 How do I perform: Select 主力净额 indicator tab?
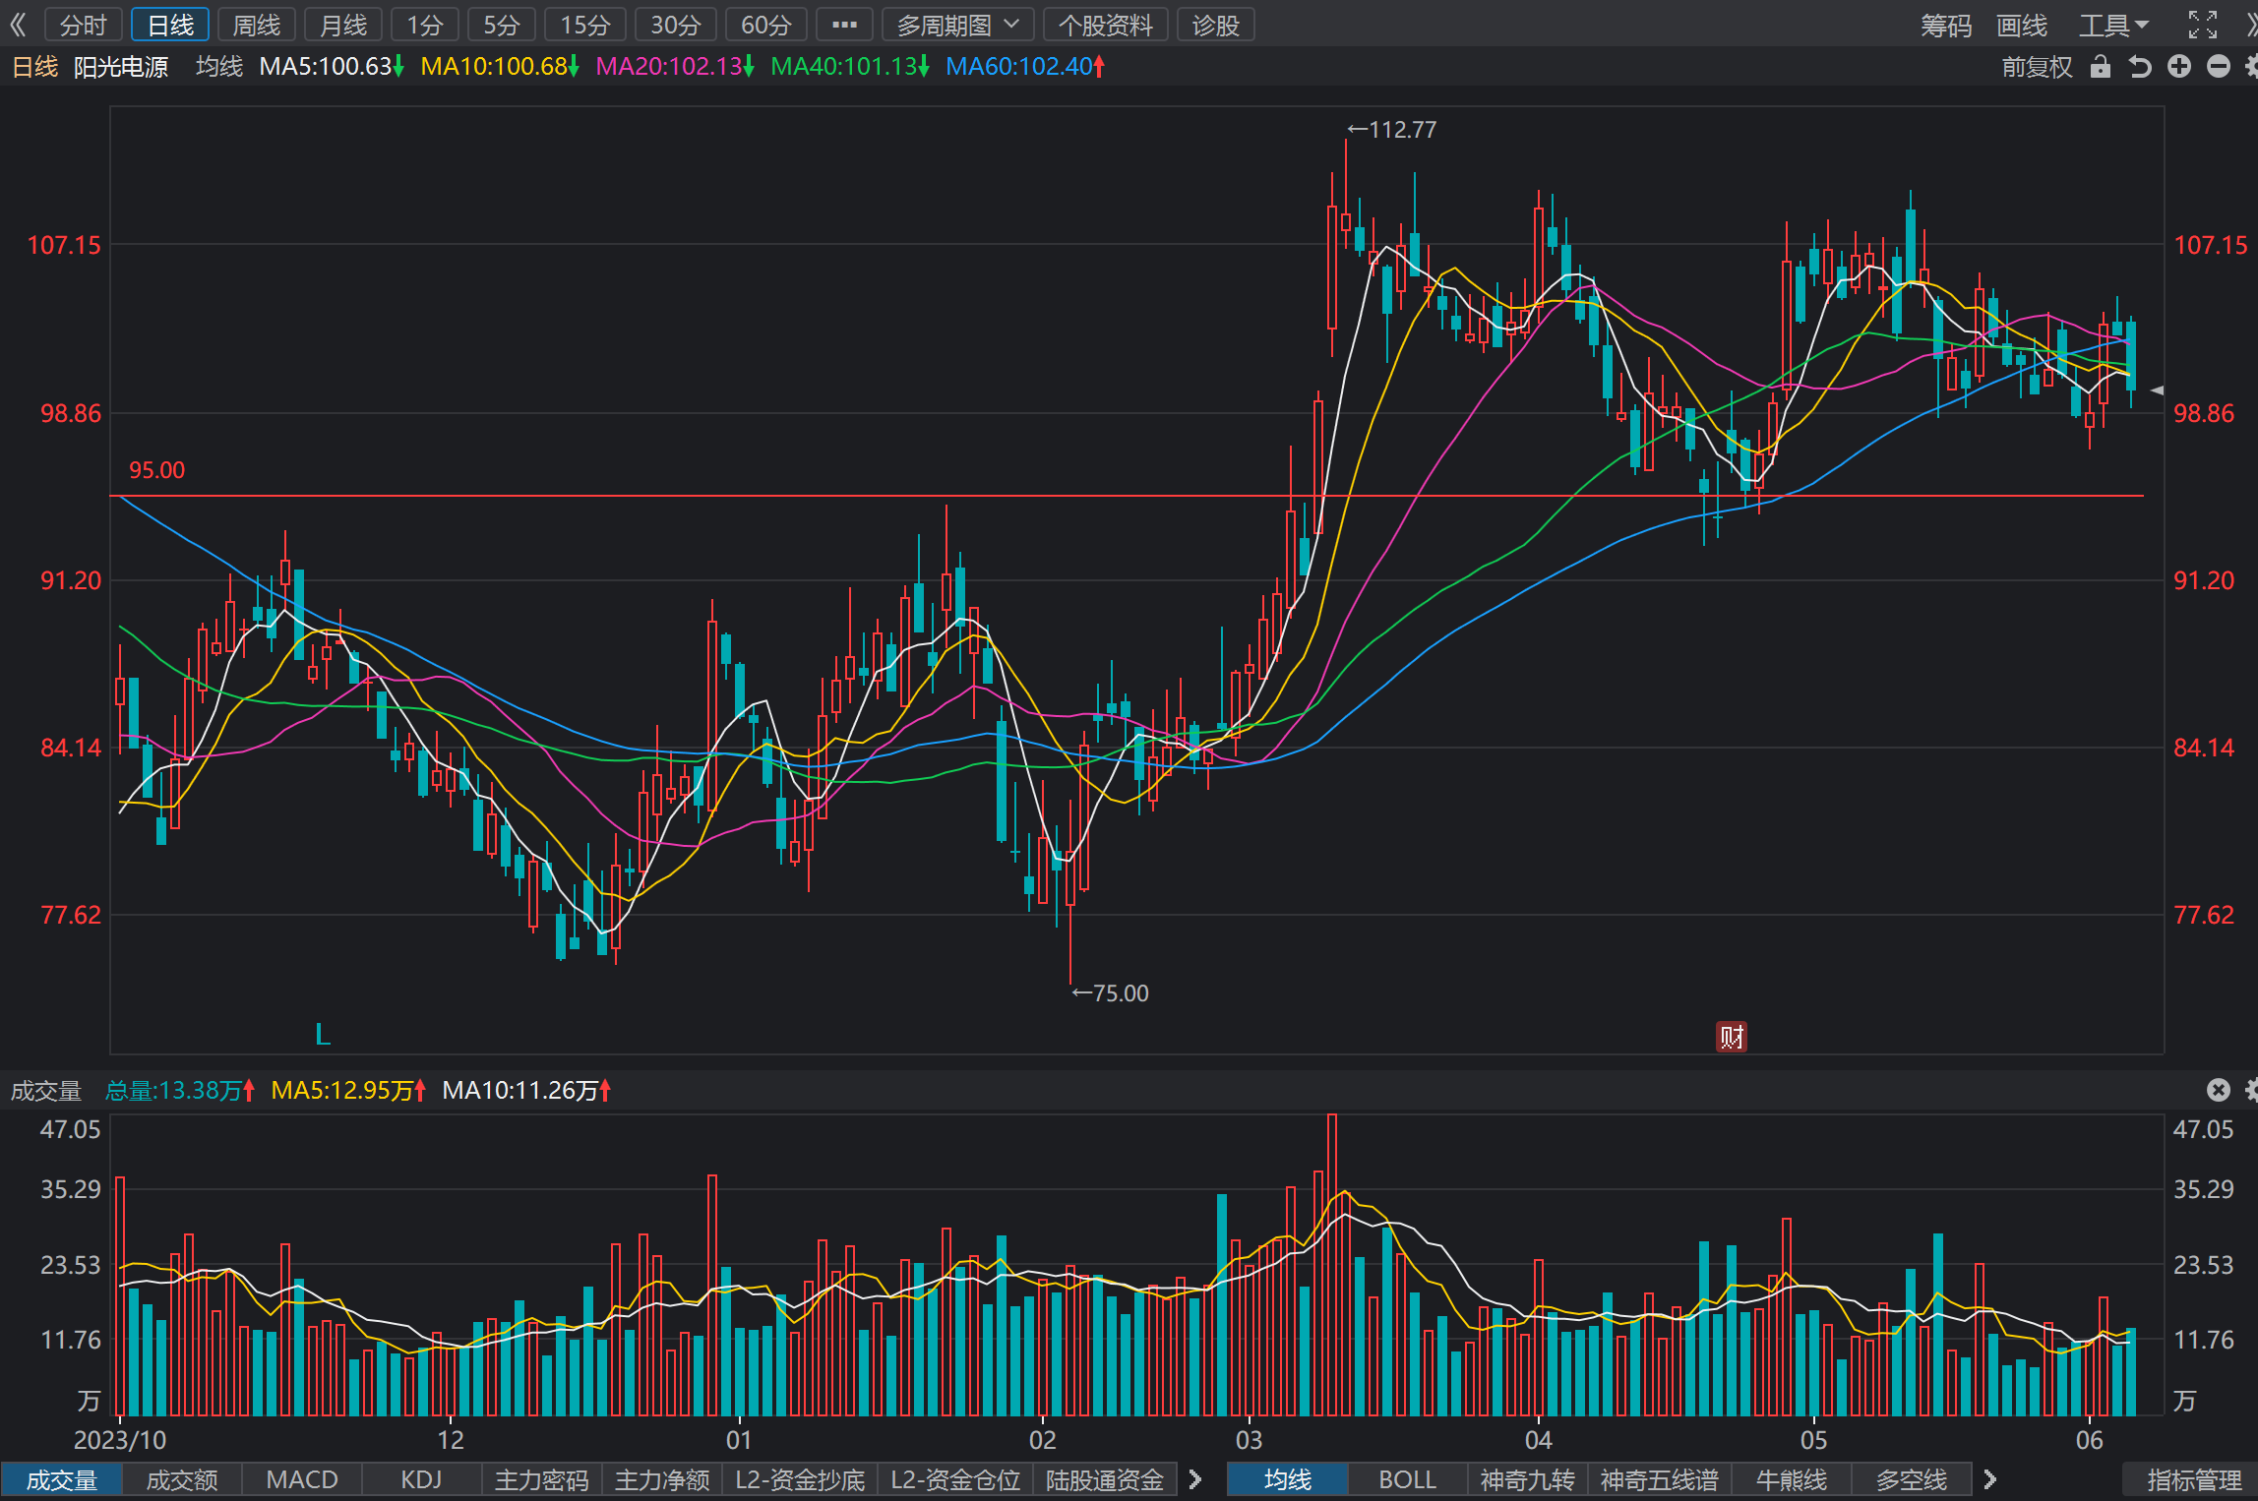662,1480
